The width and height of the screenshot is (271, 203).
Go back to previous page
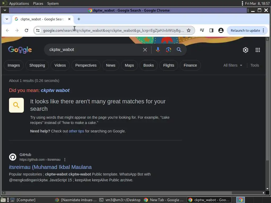pyautogui.click(x=7, y=30)
